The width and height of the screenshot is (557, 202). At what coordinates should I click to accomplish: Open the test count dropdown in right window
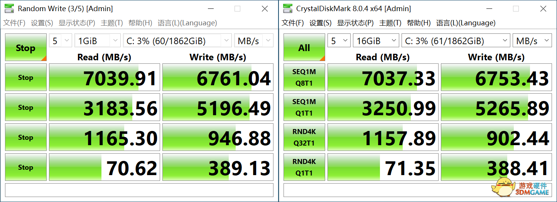pyautogui.click(x=339, y=41)
